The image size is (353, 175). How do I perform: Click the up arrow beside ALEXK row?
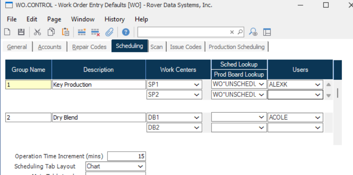tap(329, 85)
